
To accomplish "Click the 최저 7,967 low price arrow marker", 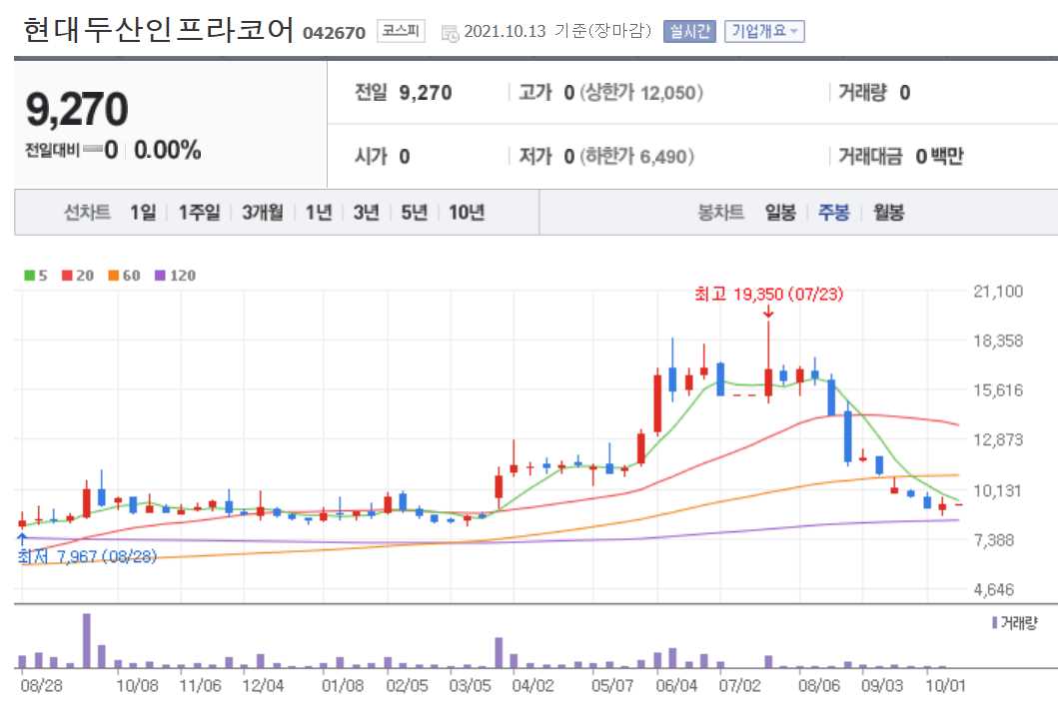I will coord(20,537).
